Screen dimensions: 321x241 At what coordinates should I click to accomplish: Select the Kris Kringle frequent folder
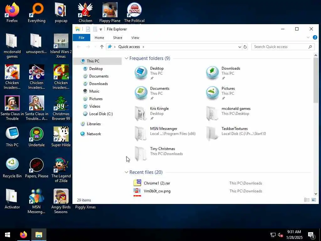tap(152, 113)
